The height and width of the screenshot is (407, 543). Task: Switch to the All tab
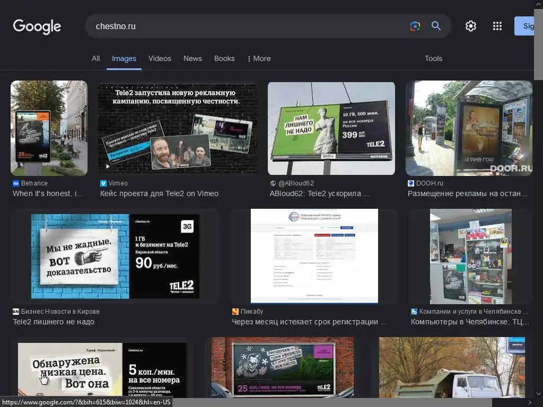click(95, 58)
